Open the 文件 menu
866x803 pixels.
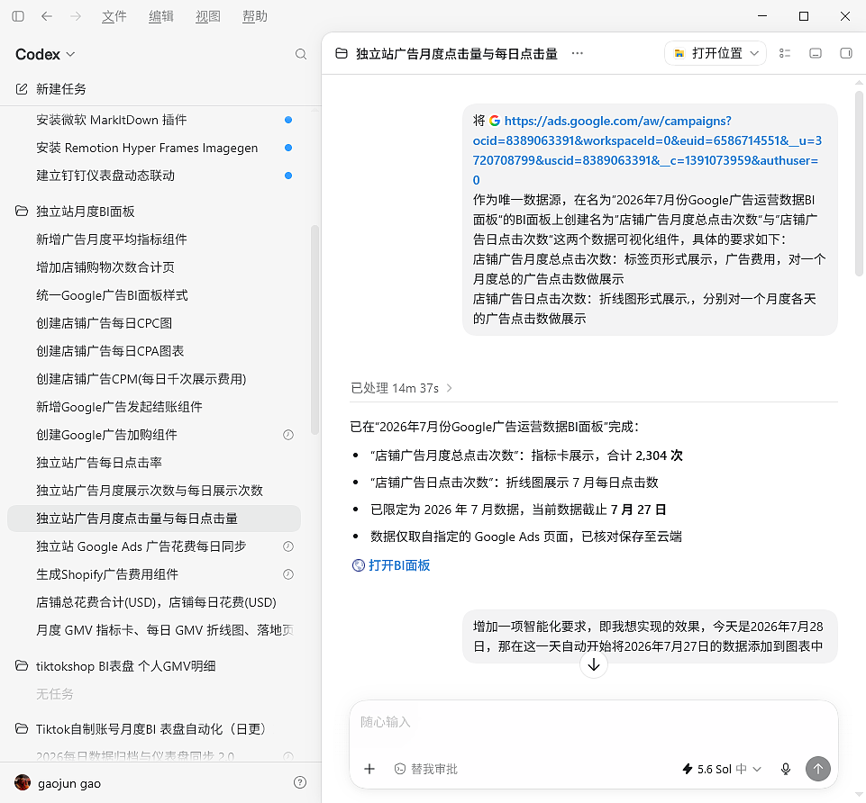click(114, 16)
